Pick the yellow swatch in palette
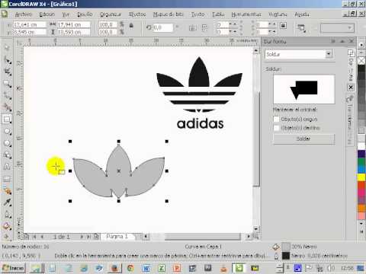366x274 pixels. 361,177
